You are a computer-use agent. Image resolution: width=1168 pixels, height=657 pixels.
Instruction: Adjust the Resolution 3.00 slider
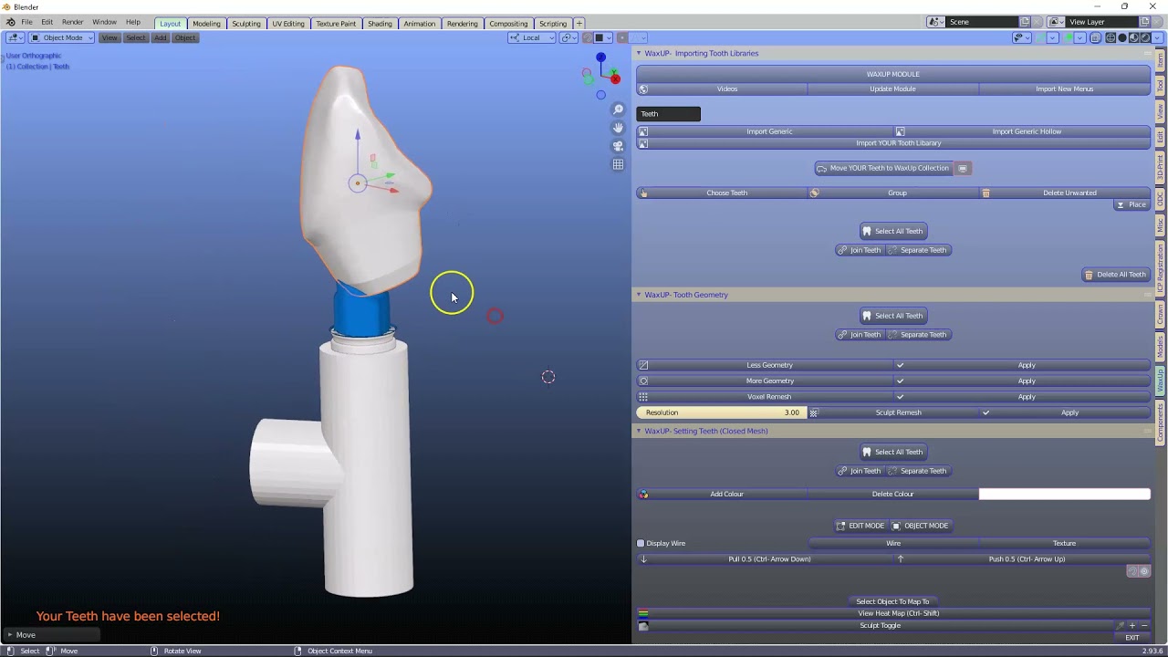click(722, 412)
